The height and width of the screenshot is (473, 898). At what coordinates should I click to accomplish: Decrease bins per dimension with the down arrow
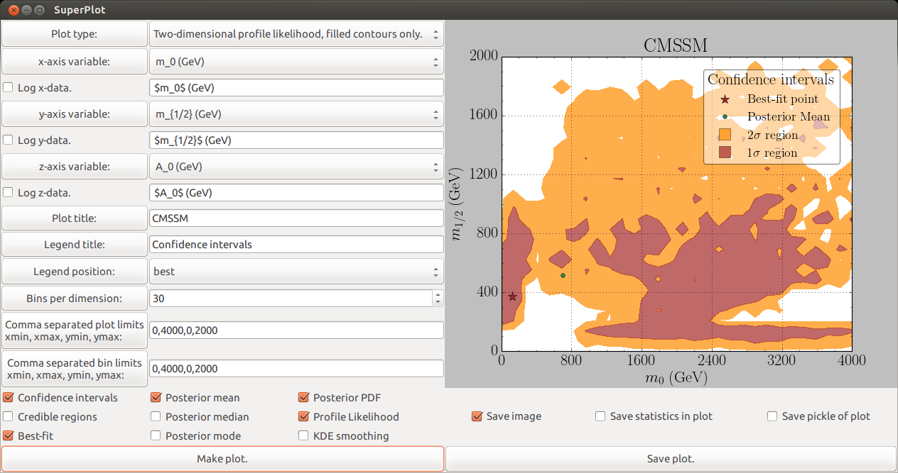(x=438, y=303)
